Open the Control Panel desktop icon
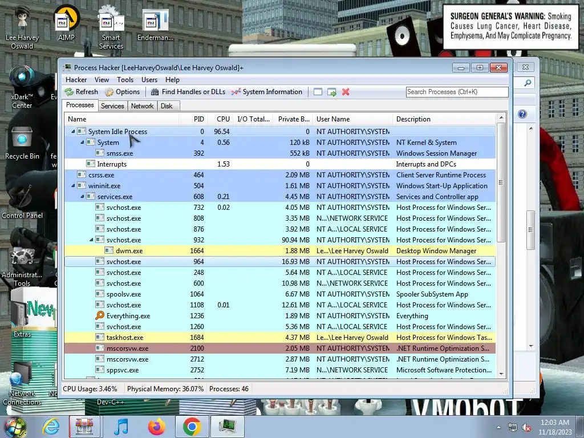The height and width of the screenshot is (438, 584). (x=22, y=201)
